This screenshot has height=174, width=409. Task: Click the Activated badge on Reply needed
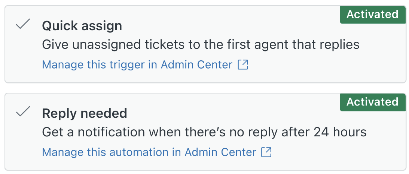coord(372,102)
